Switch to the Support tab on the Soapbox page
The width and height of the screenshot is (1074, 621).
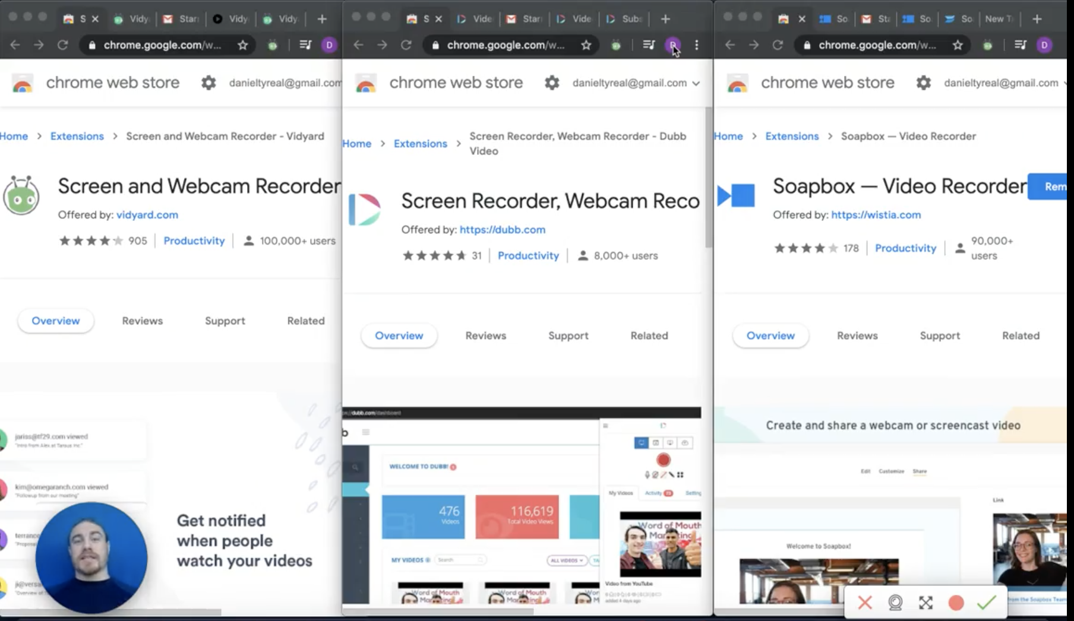940,335
